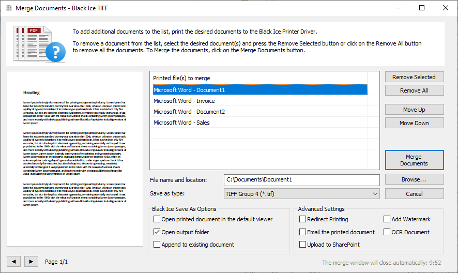The width and height of the screenshot is (458, 273).
Task: Click the document preview thumbnail
Action: click(74, 159)
